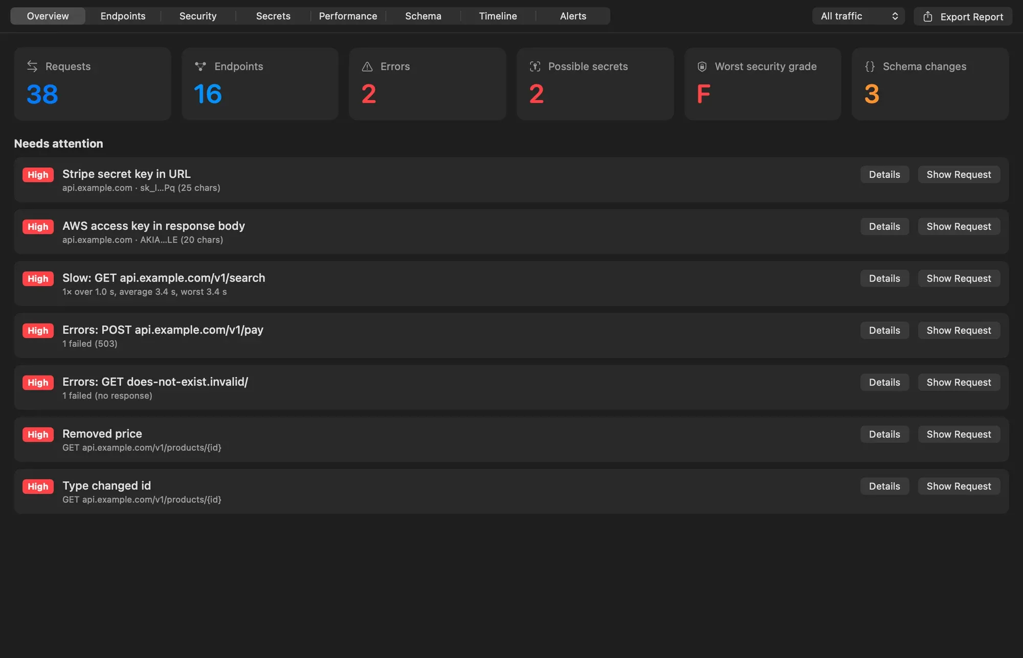Show Request for Errors POST /v1/pay
The width and height of the screenshot is (1023, 658).
(959, 331)
